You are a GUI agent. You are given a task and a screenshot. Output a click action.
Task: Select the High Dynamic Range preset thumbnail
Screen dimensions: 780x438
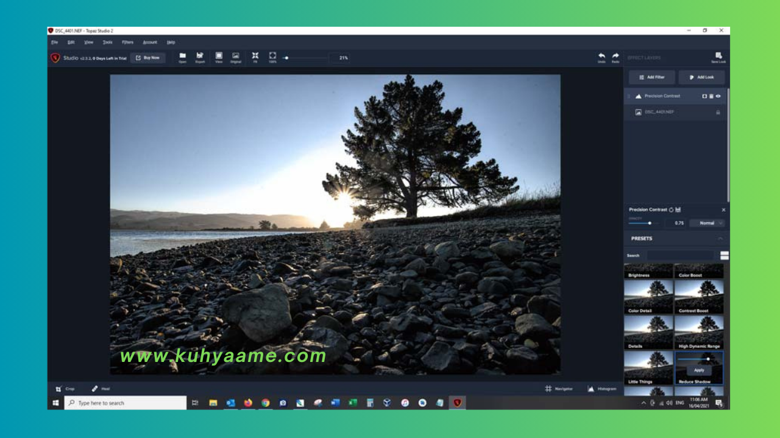click(699, 332)
